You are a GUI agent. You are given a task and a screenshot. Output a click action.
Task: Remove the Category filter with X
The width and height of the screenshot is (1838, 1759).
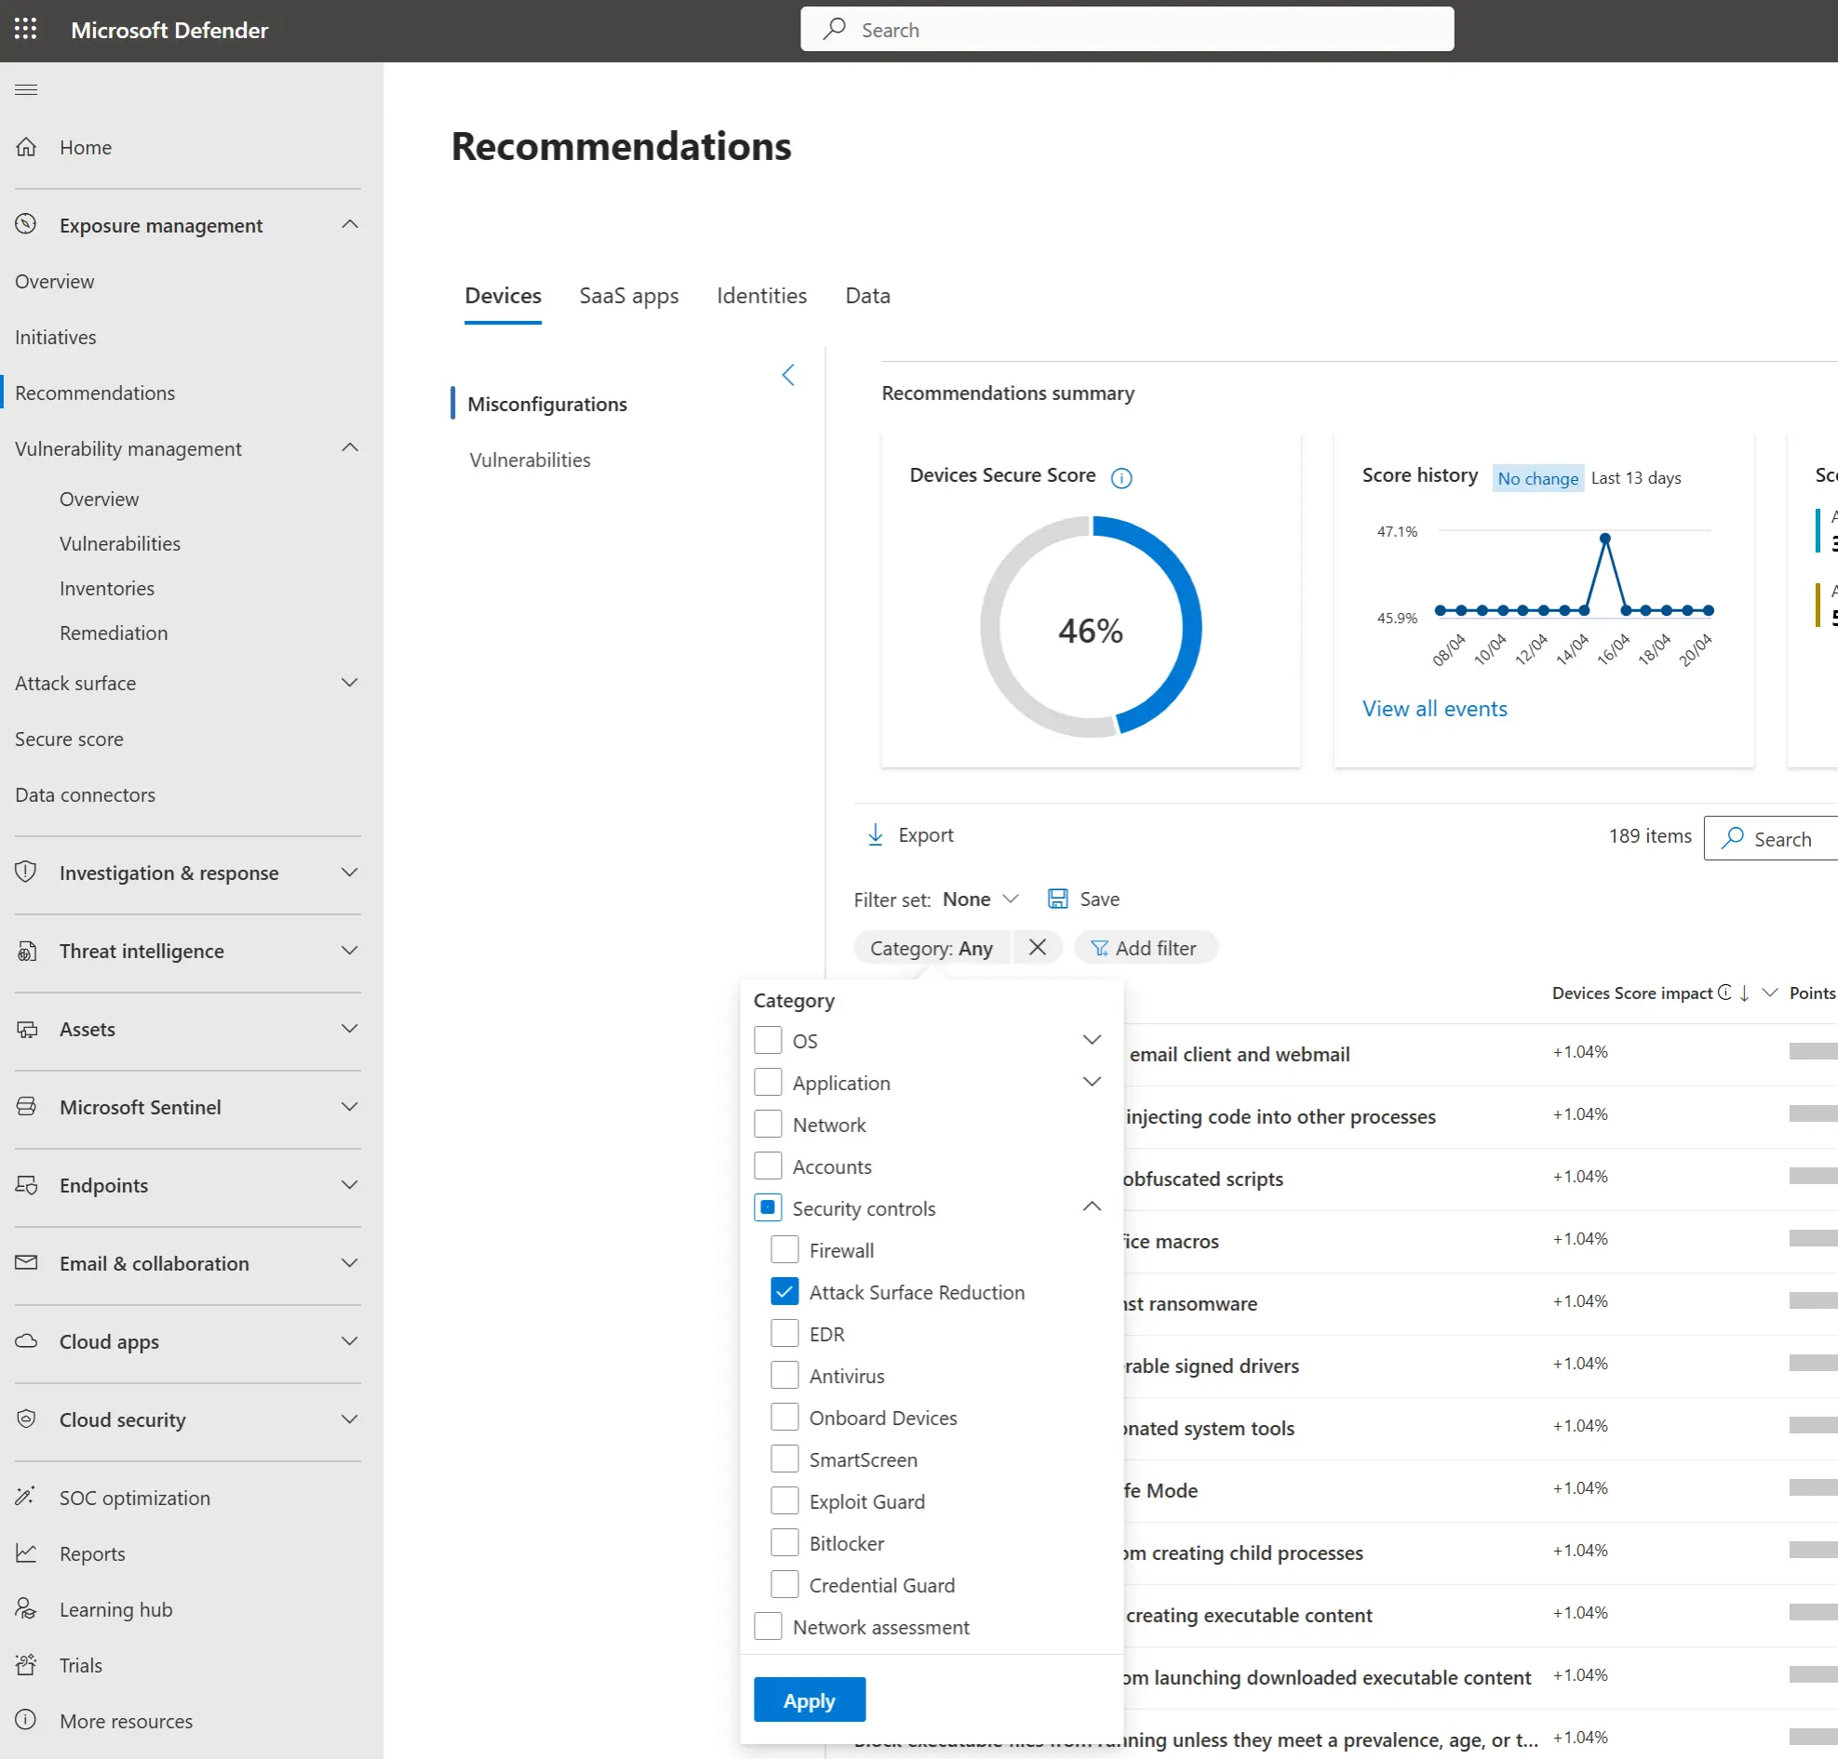click(x=1037, y=948)
